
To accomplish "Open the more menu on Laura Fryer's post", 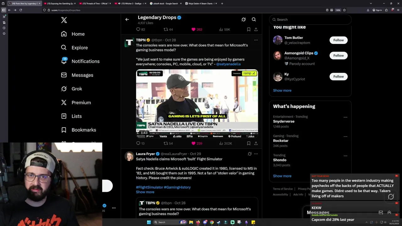I will 256,154.
